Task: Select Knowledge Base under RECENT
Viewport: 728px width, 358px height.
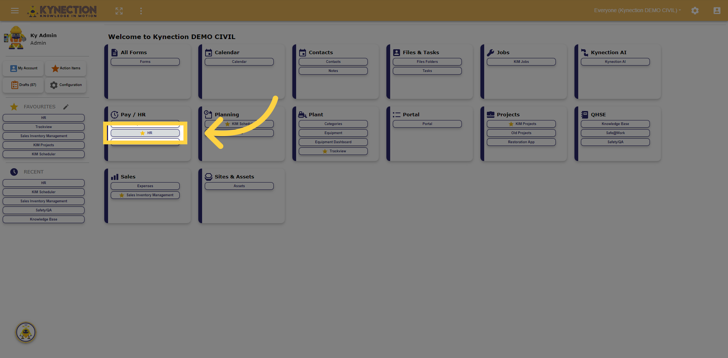Action: (43, 219)
